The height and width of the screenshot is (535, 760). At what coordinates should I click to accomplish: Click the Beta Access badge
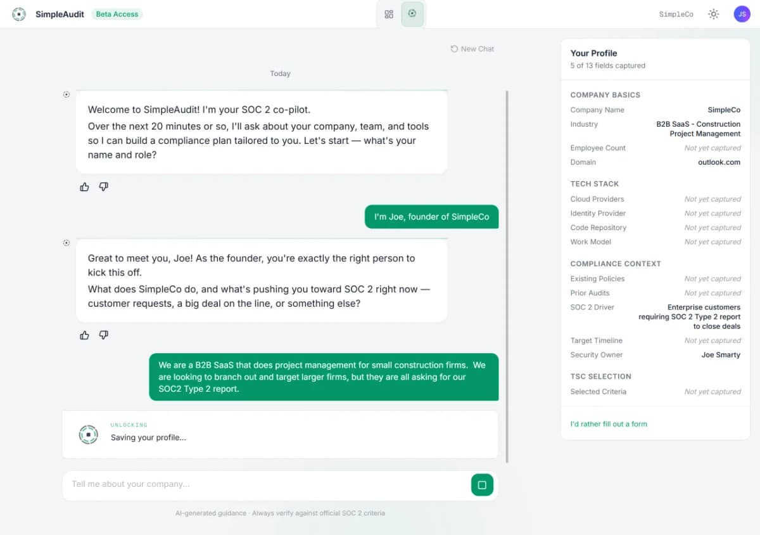coord(117,13)
